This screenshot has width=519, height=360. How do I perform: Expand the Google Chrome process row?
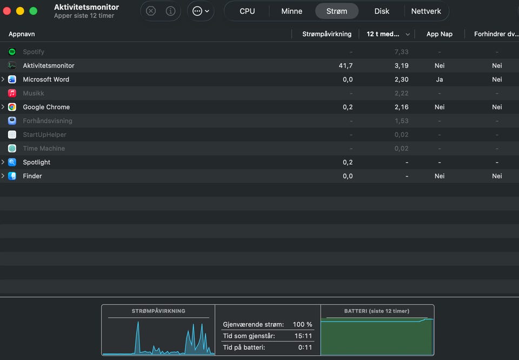(3, 107)
